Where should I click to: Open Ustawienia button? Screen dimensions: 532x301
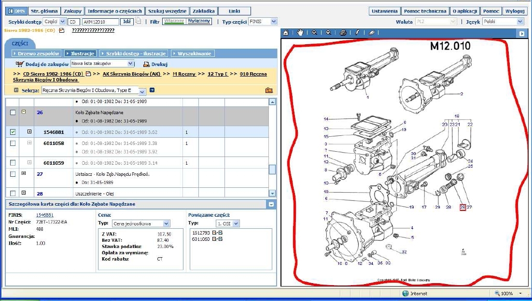384,11
